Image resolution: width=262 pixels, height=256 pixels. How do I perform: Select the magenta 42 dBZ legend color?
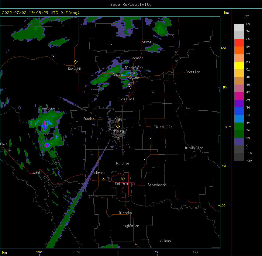coord(239,96)
